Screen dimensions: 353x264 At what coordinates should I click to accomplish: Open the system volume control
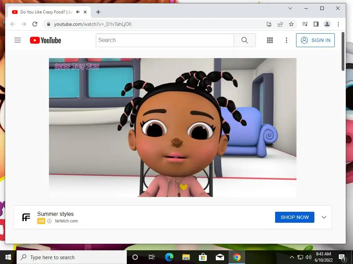click(x=309, y=257)
